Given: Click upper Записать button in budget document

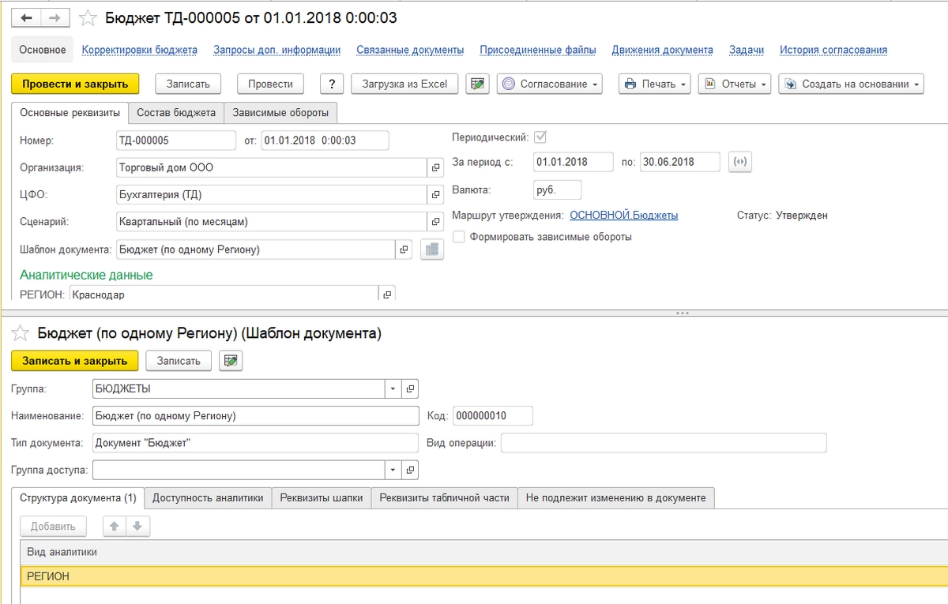Looking at the screenshot, I should click(188, 84).
